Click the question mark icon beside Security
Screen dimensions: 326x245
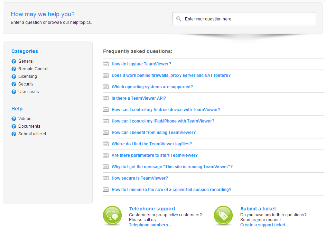pyautogui.click(x=14, y=84)
